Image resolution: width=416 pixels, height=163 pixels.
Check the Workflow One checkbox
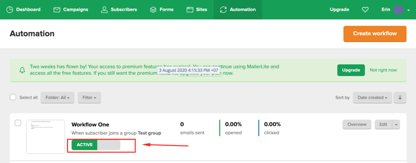pos(18,123)
